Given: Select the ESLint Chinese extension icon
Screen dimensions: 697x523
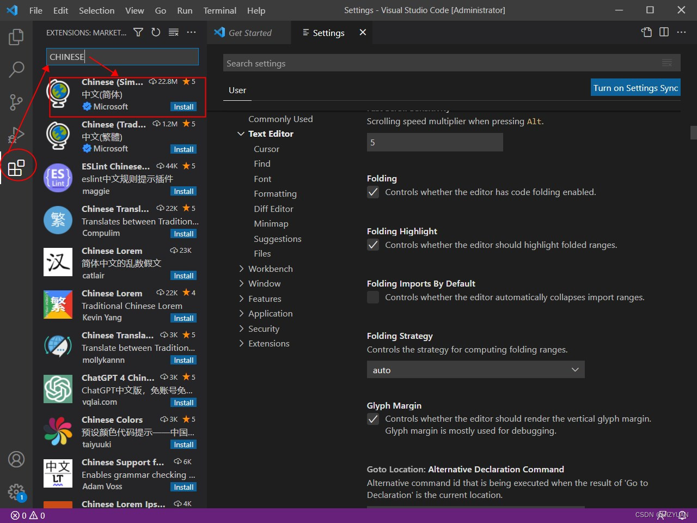Looking at the screenshot, I should 58,178.
